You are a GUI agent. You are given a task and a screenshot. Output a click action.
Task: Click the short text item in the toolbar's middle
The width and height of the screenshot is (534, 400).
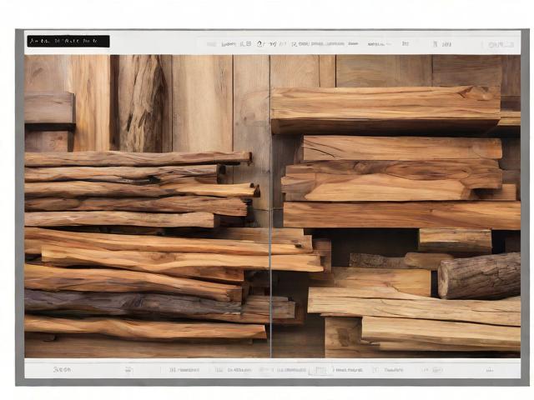click(354, 43)
